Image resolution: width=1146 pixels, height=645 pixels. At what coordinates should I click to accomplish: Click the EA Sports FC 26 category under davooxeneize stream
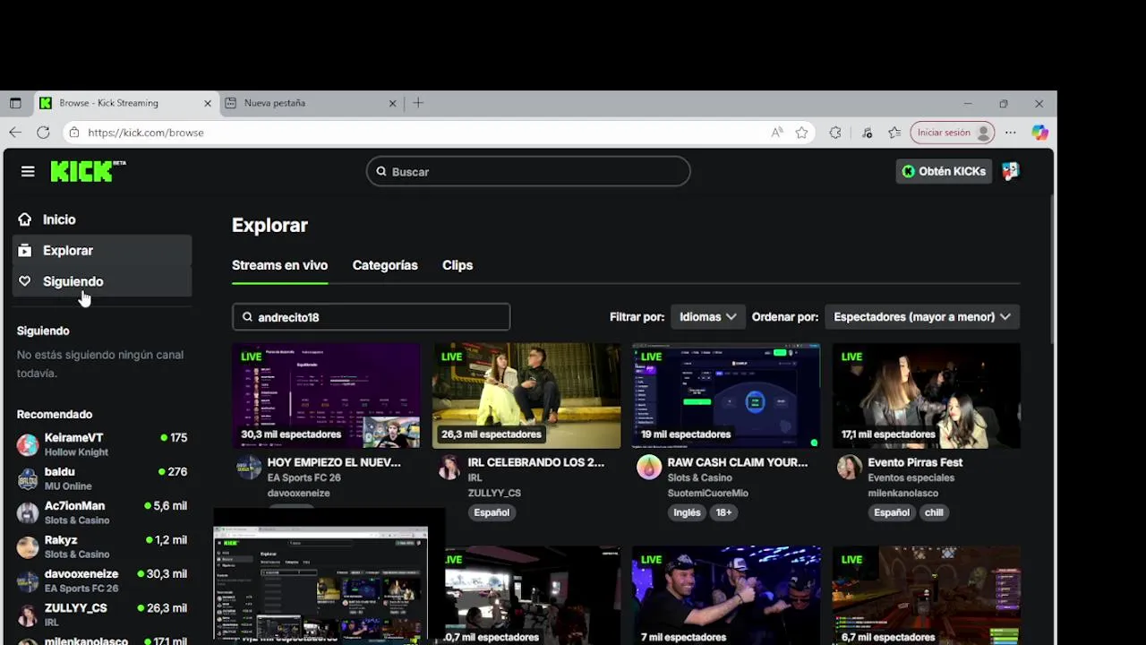tap(304, 478)
